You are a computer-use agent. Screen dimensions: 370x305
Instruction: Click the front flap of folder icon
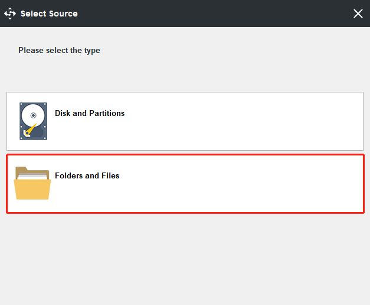pos(32,190)
